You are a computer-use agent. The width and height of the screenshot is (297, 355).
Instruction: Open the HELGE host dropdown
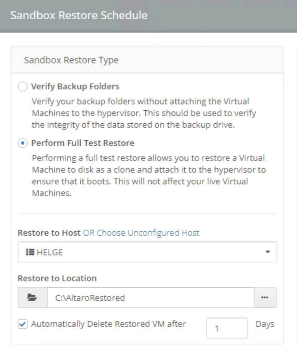[x=147, y=252]
